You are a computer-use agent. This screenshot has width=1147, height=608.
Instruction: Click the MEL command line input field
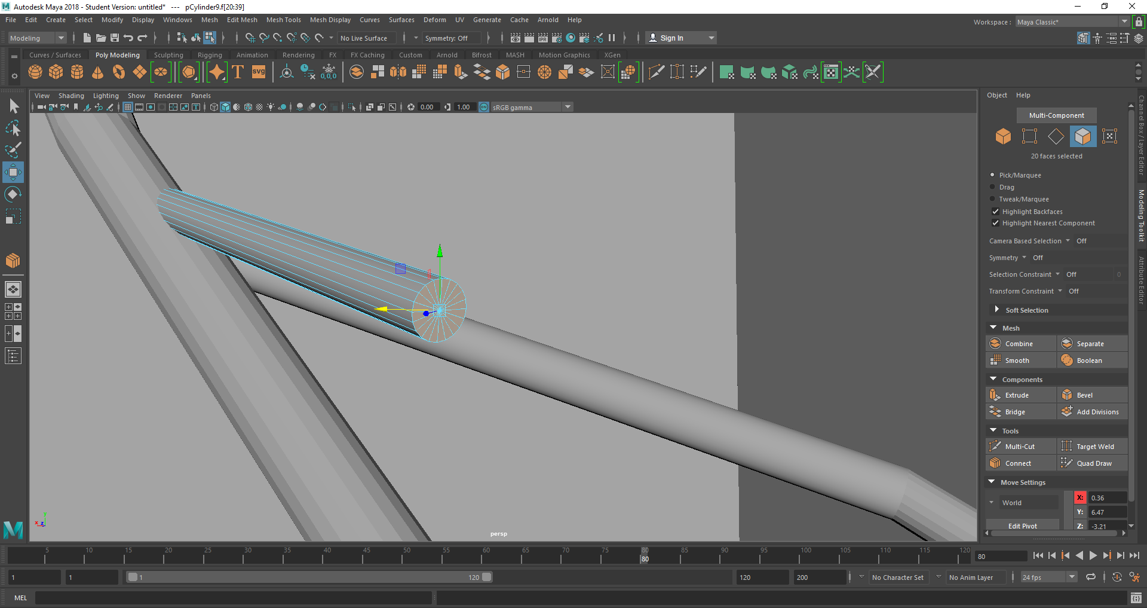233,598
